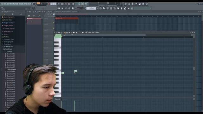Click the question mark help icon
This screenshot has width=203, height=114.
[136, 4]
